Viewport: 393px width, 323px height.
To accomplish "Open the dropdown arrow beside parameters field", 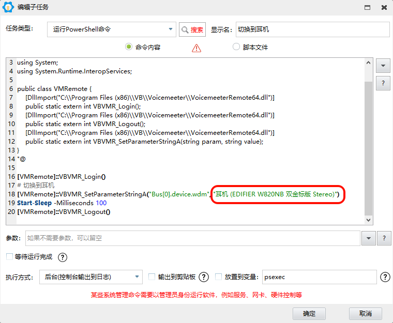I will click(x=368, y=238).
